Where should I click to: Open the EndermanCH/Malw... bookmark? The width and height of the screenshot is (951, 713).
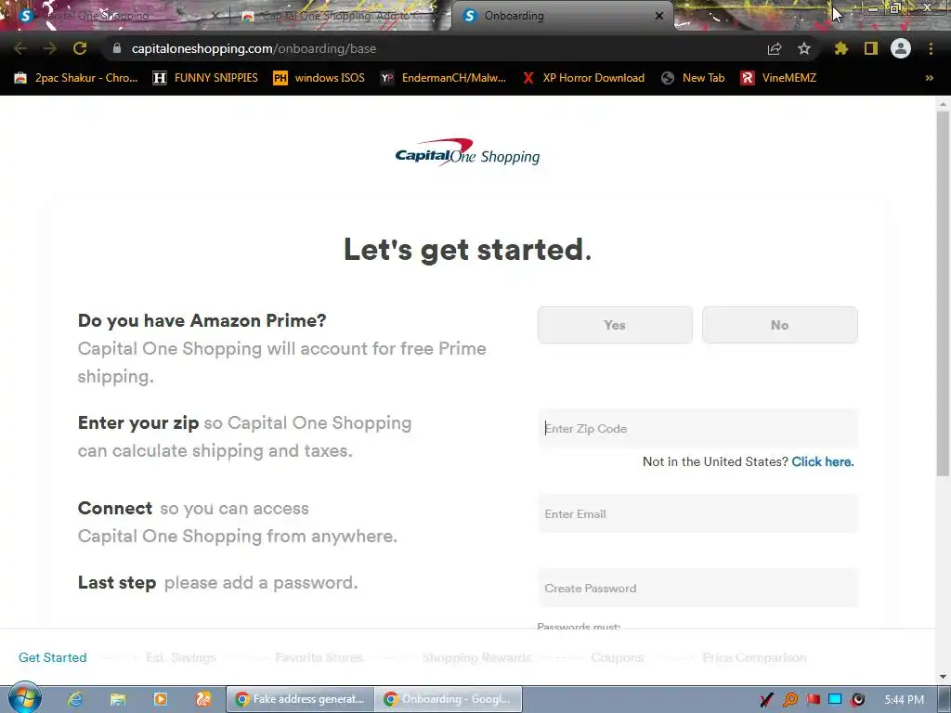click(x=443, y=78)
